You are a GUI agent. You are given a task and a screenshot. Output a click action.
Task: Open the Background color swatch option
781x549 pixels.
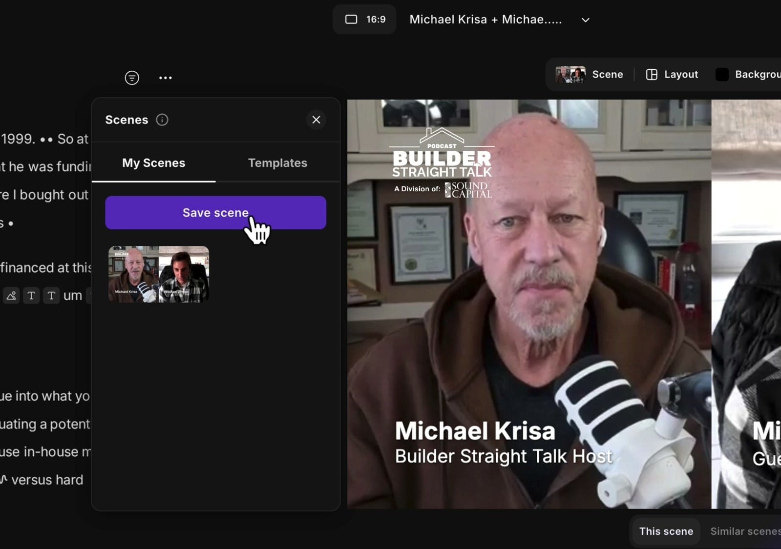[748, 74]
